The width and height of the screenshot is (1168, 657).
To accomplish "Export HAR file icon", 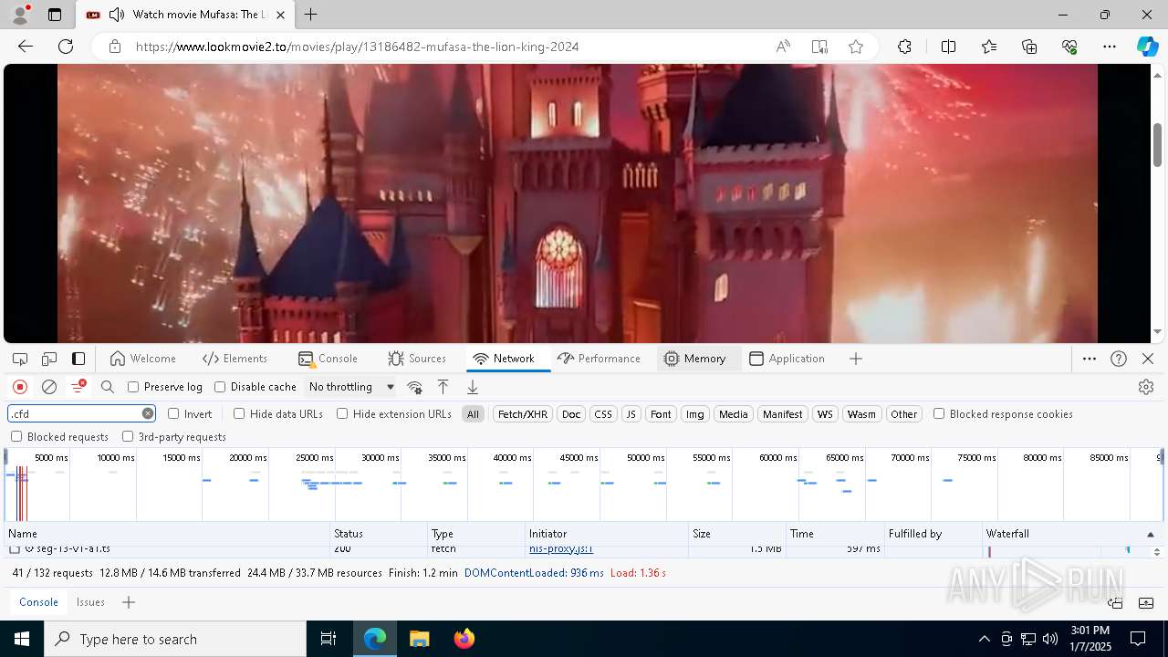I will [473, 387].
